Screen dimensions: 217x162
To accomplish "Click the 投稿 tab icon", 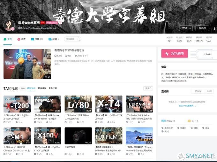I will point(32,39).
